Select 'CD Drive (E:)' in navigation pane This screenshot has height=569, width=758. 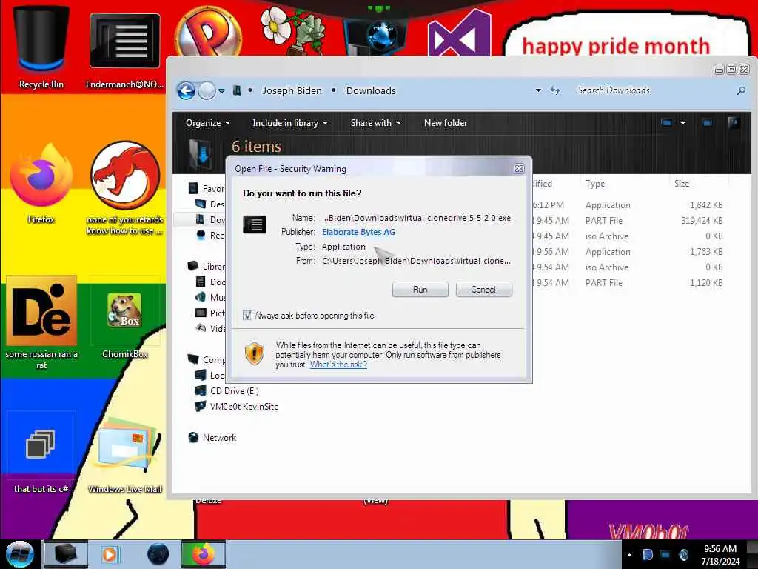[234, 391]
